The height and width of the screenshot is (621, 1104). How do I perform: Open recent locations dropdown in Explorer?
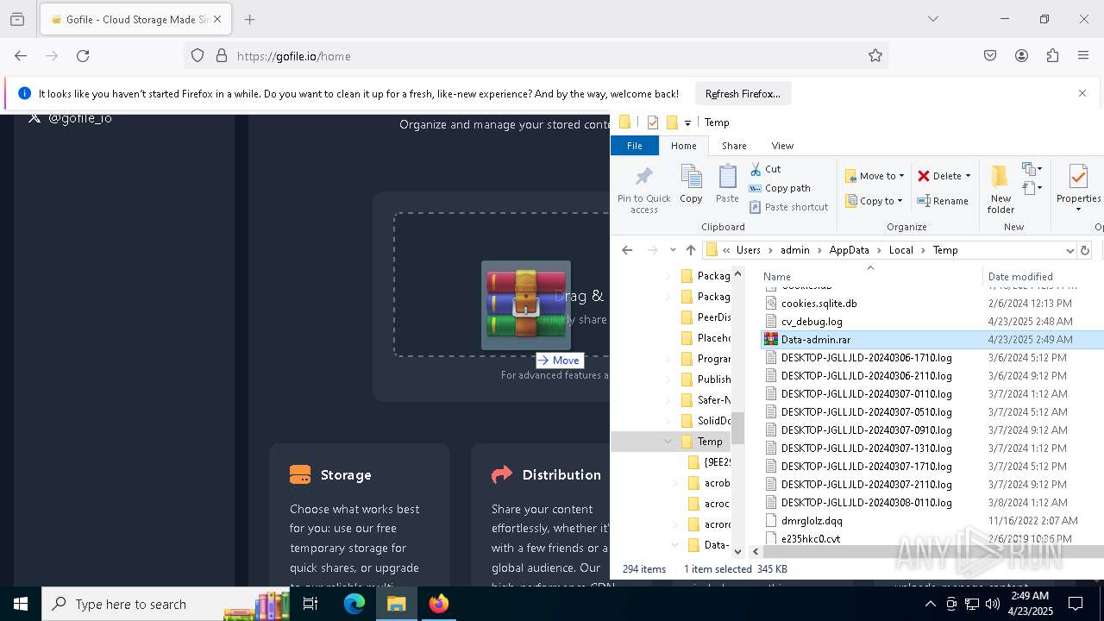click(x=673, y=250)
